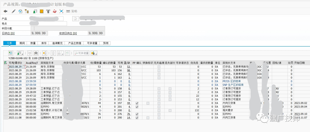Click the green user settings toolbar icon
The width and height of the screenshot is (310, 132).
(35, 11)
